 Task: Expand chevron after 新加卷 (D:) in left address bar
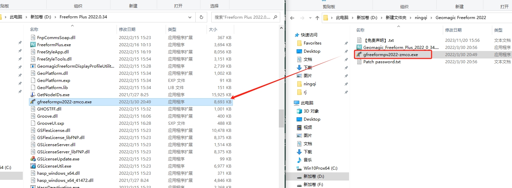tap(55, 17)
